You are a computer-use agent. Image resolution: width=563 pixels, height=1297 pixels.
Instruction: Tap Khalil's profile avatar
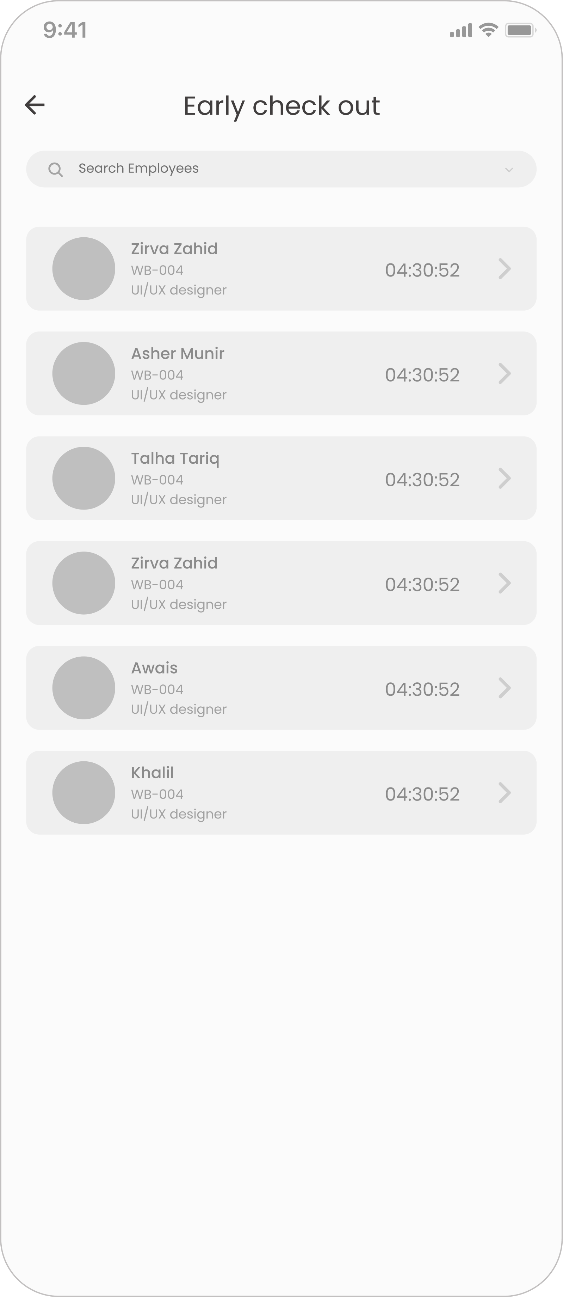(83, 792)
